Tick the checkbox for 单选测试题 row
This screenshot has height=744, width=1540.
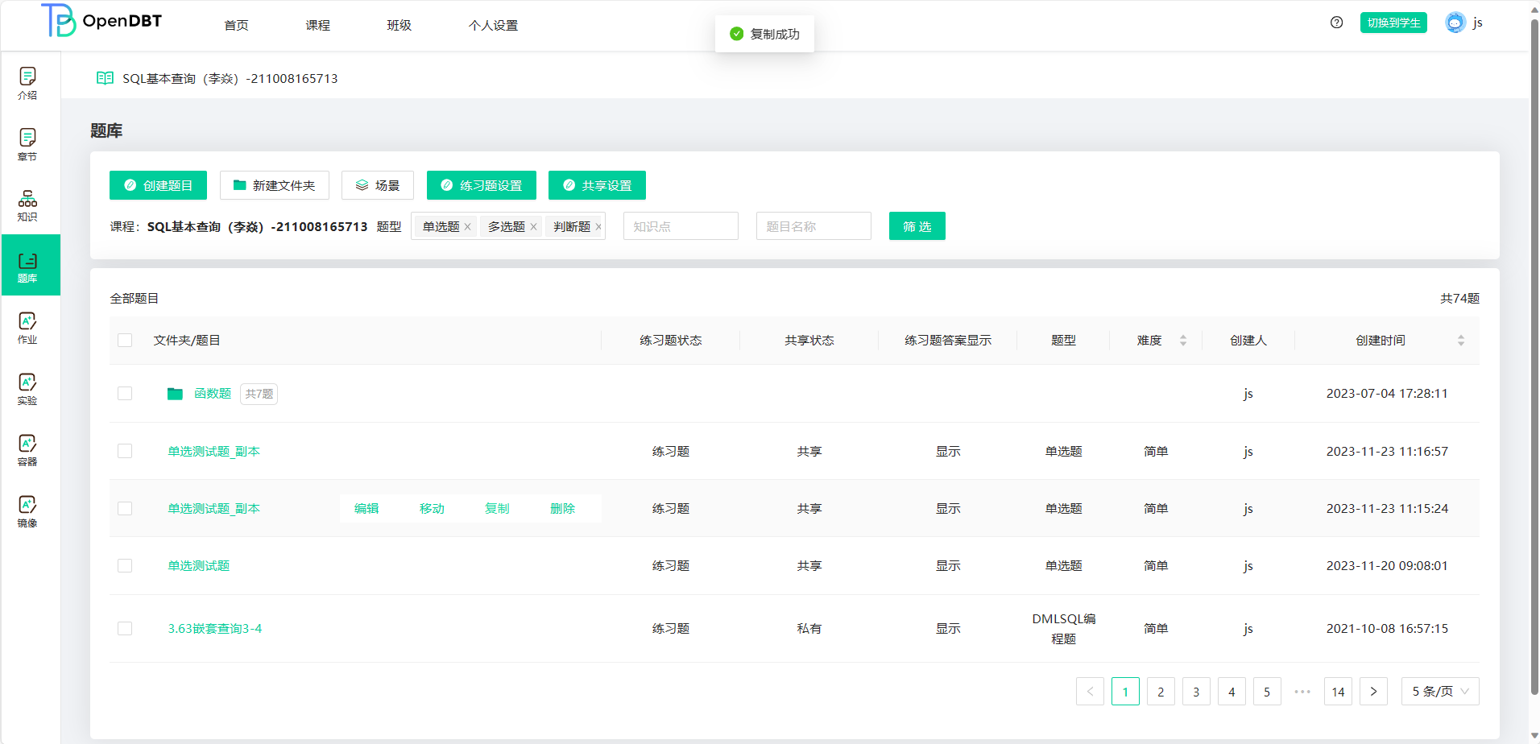(125, 566)
